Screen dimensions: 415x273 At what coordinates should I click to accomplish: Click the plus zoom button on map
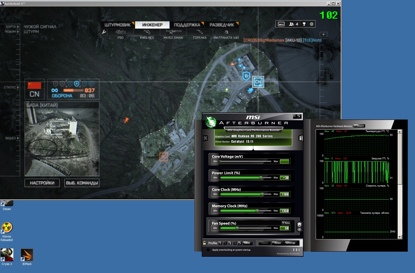click(323, 34)
